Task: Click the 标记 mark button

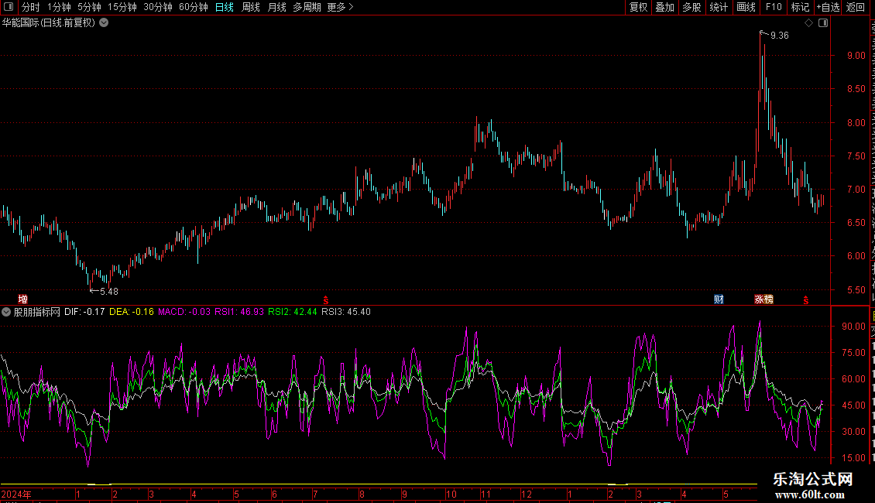Action: click(800, 7)
